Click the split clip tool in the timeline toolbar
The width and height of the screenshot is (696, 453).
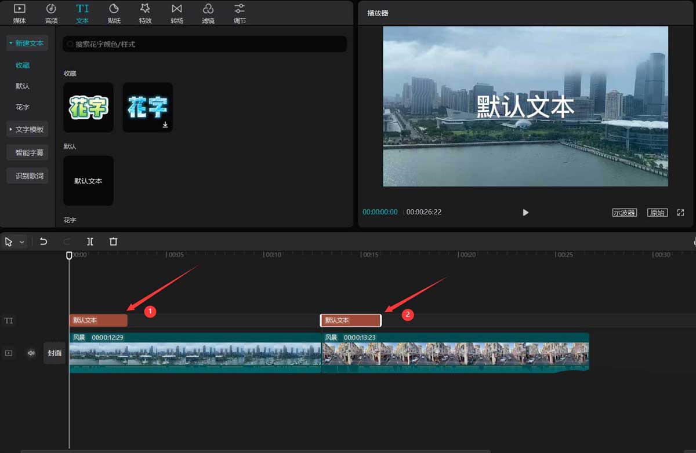point(90,241)
